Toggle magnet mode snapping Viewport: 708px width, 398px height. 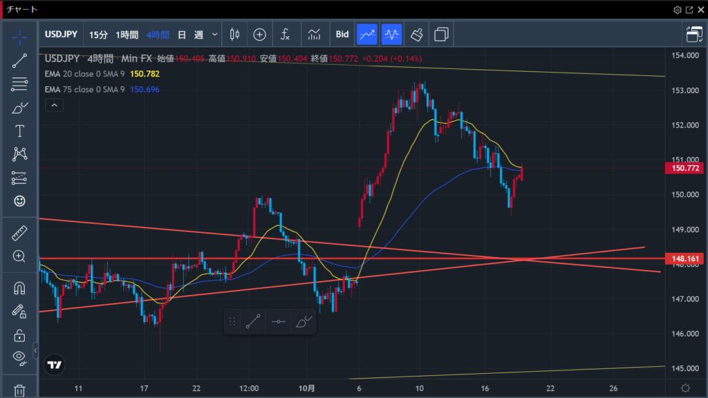coord(19,288)
